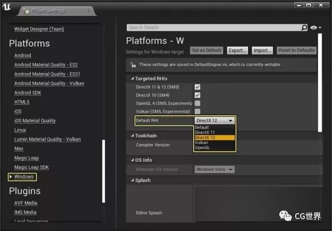Image resolution: width=332 pixels, height=231 pixels.
Task: Open Android Material Quality - Vulkan
Action: pos(49,83)
